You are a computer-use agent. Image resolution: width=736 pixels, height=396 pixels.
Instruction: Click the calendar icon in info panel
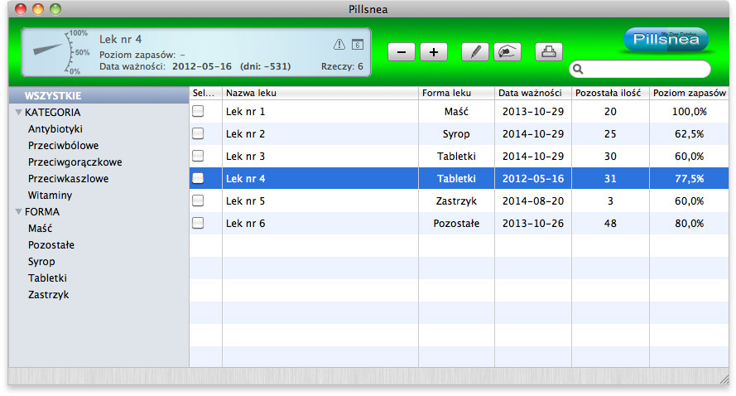point(358,44)
